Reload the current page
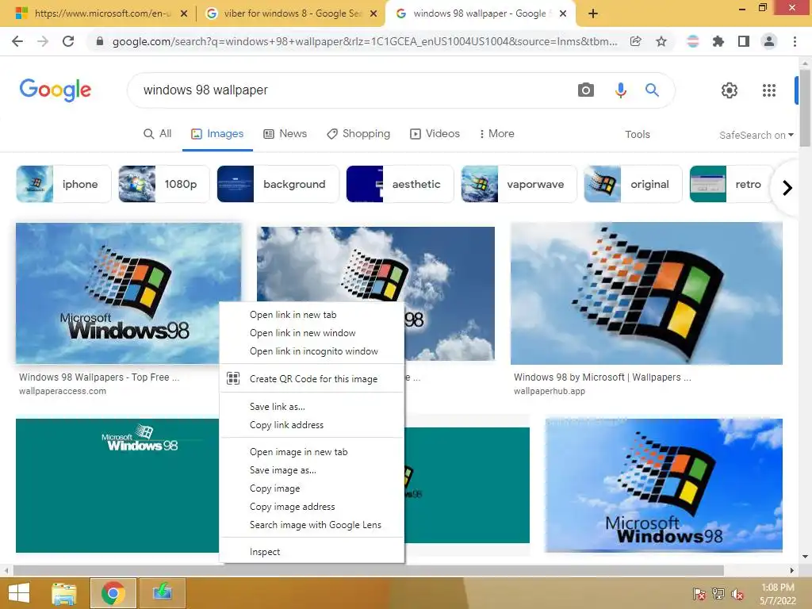Viewport: 812px width, 609px height. (68, 41)
